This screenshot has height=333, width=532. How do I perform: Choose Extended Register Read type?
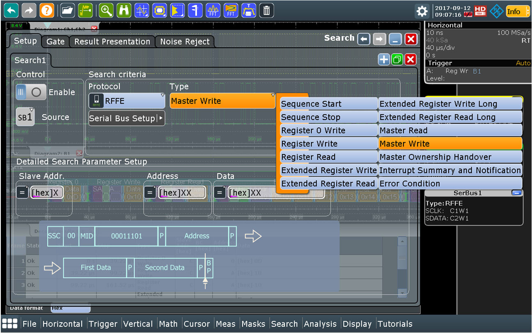(329, 183)
